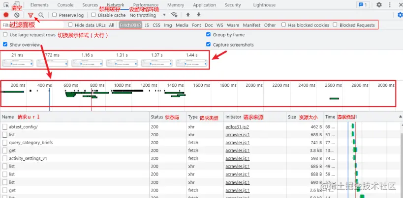Check Blocked Requests option
403x198 pixels.
tap(335, 25)
